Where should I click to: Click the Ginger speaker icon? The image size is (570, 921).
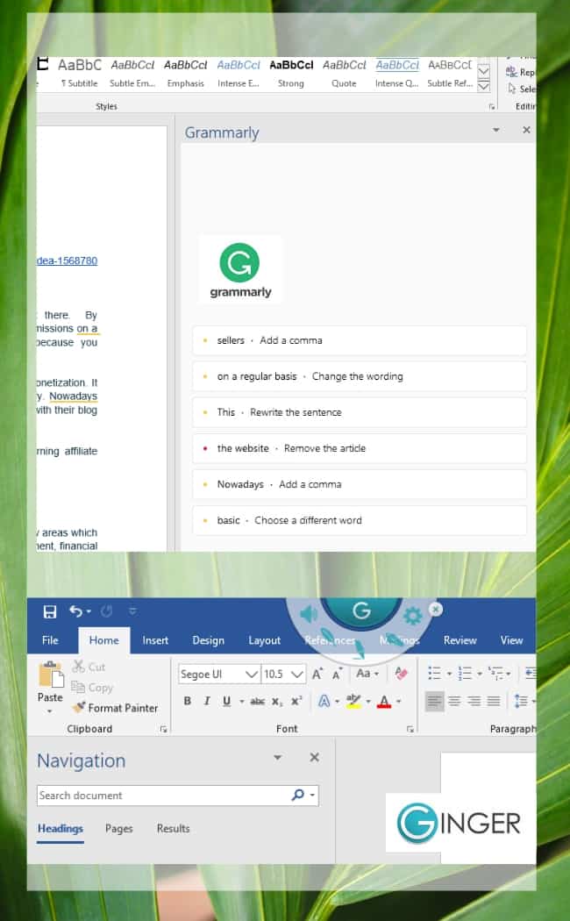pos(309,614)
